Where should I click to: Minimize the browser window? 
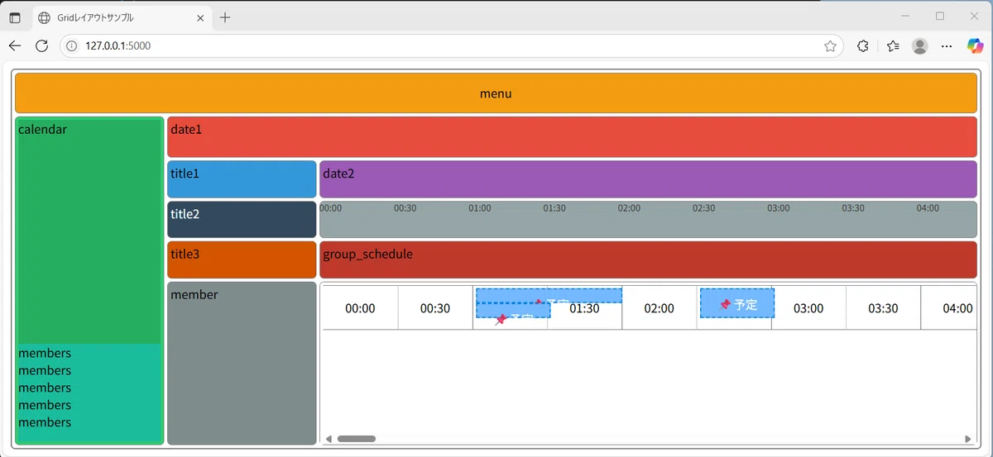coord(905,17)
